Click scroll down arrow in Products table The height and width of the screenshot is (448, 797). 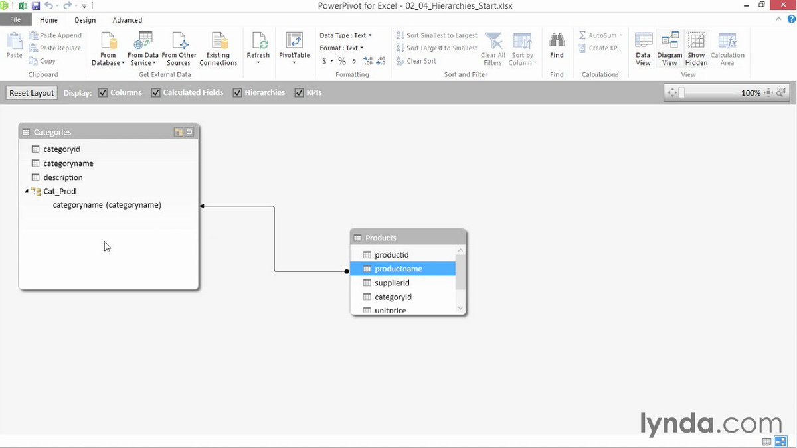point(461,308)
